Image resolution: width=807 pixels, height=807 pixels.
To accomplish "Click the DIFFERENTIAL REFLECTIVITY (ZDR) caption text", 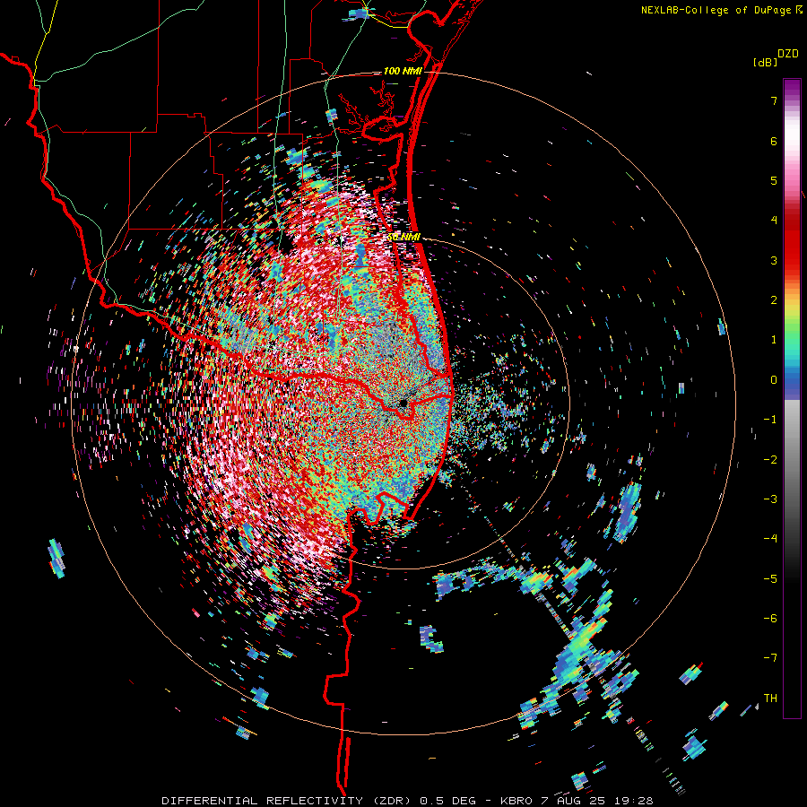I will coord(288,801).
